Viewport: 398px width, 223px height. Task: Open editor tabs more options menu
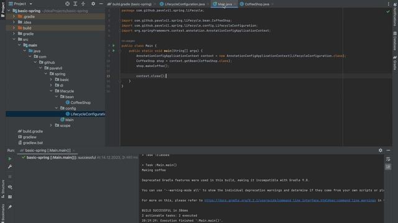388,4
